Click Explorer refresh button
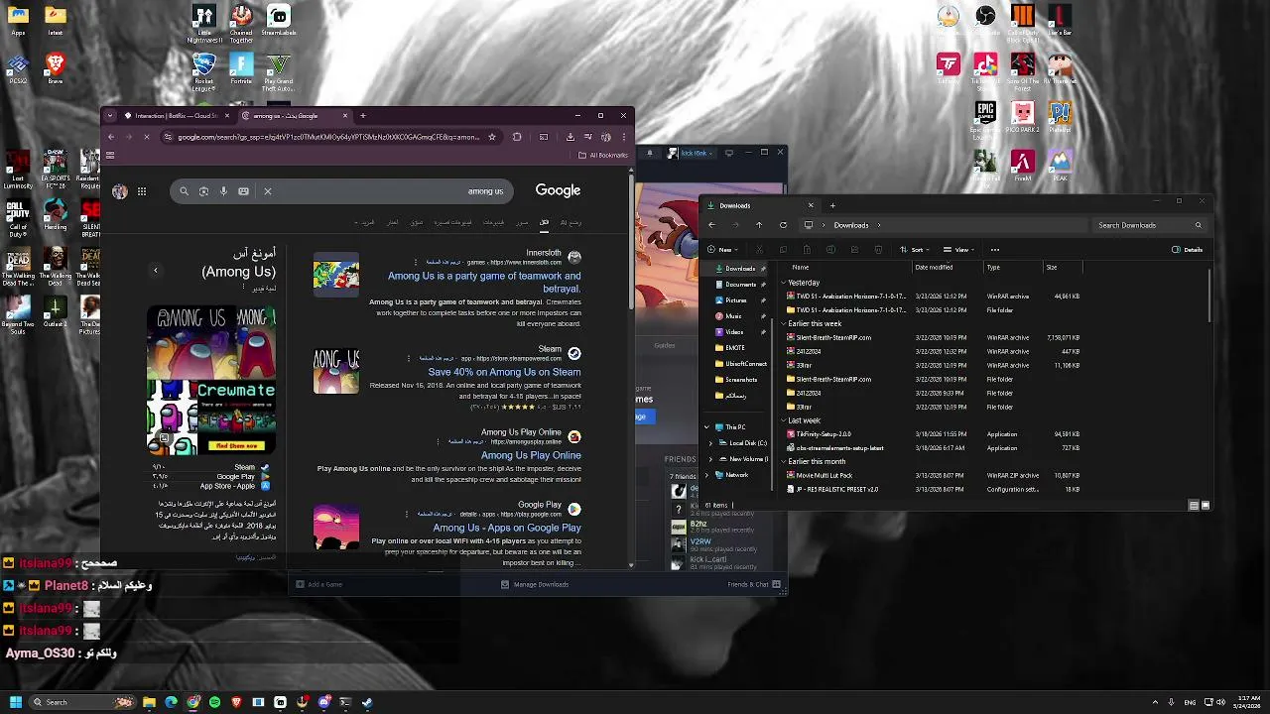The image size is (1270, 714). click(x=783, y=225)
